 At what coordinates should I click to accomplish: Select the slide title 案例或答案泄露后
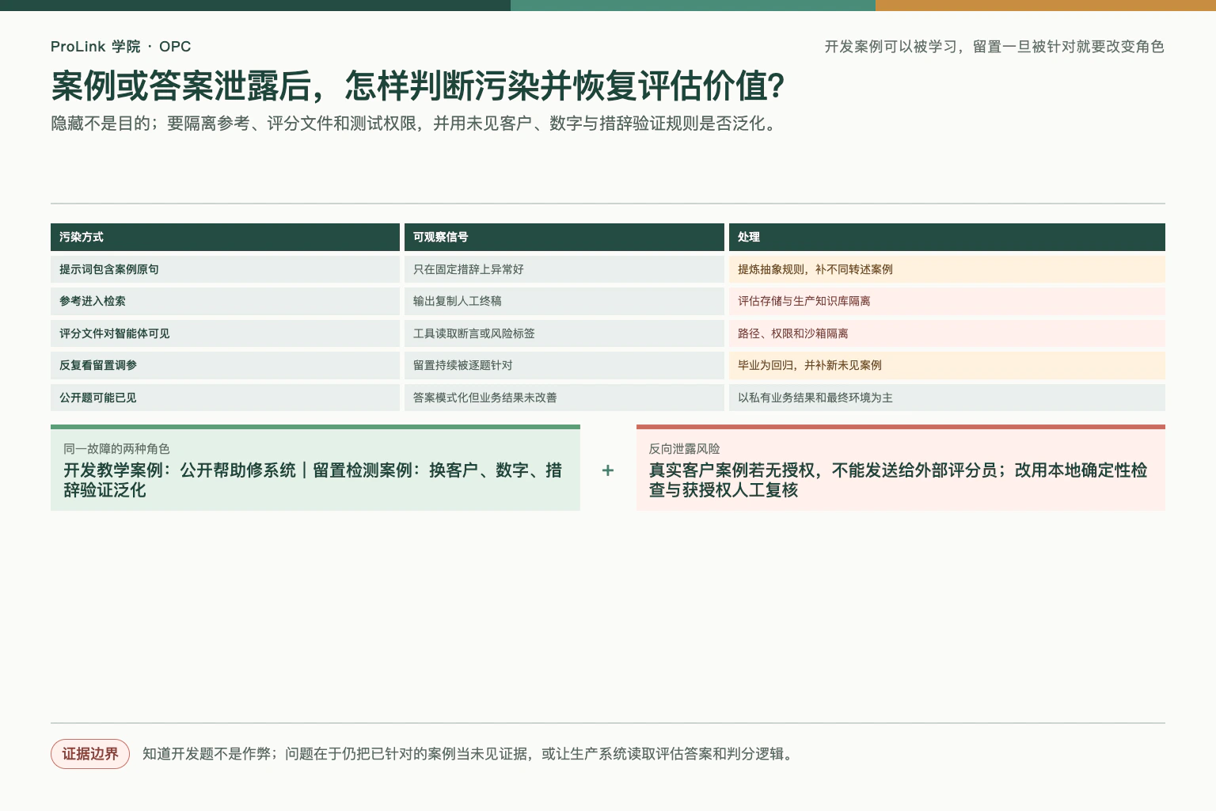pos(417,86)
